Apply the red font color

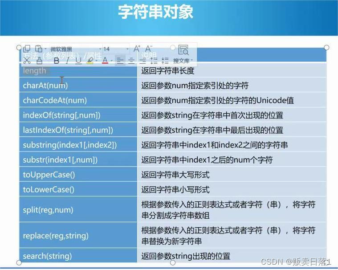pyautogui.click(x=105, y=61)
